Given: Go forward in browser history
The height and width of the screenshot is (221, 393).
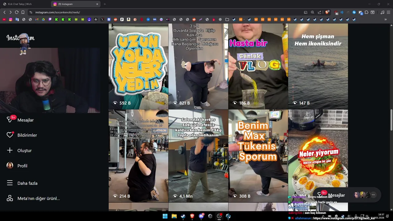Looking at the screenshot, I should [10, 12].
